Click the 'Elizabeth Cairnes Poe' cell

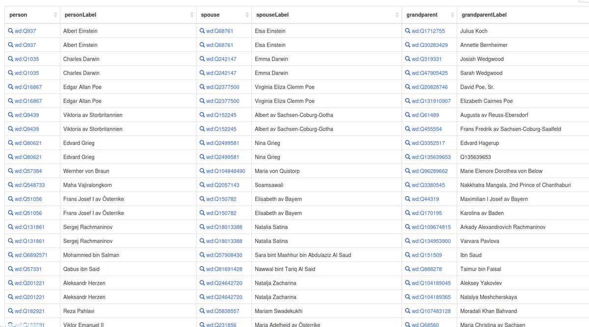pos(523,101)
